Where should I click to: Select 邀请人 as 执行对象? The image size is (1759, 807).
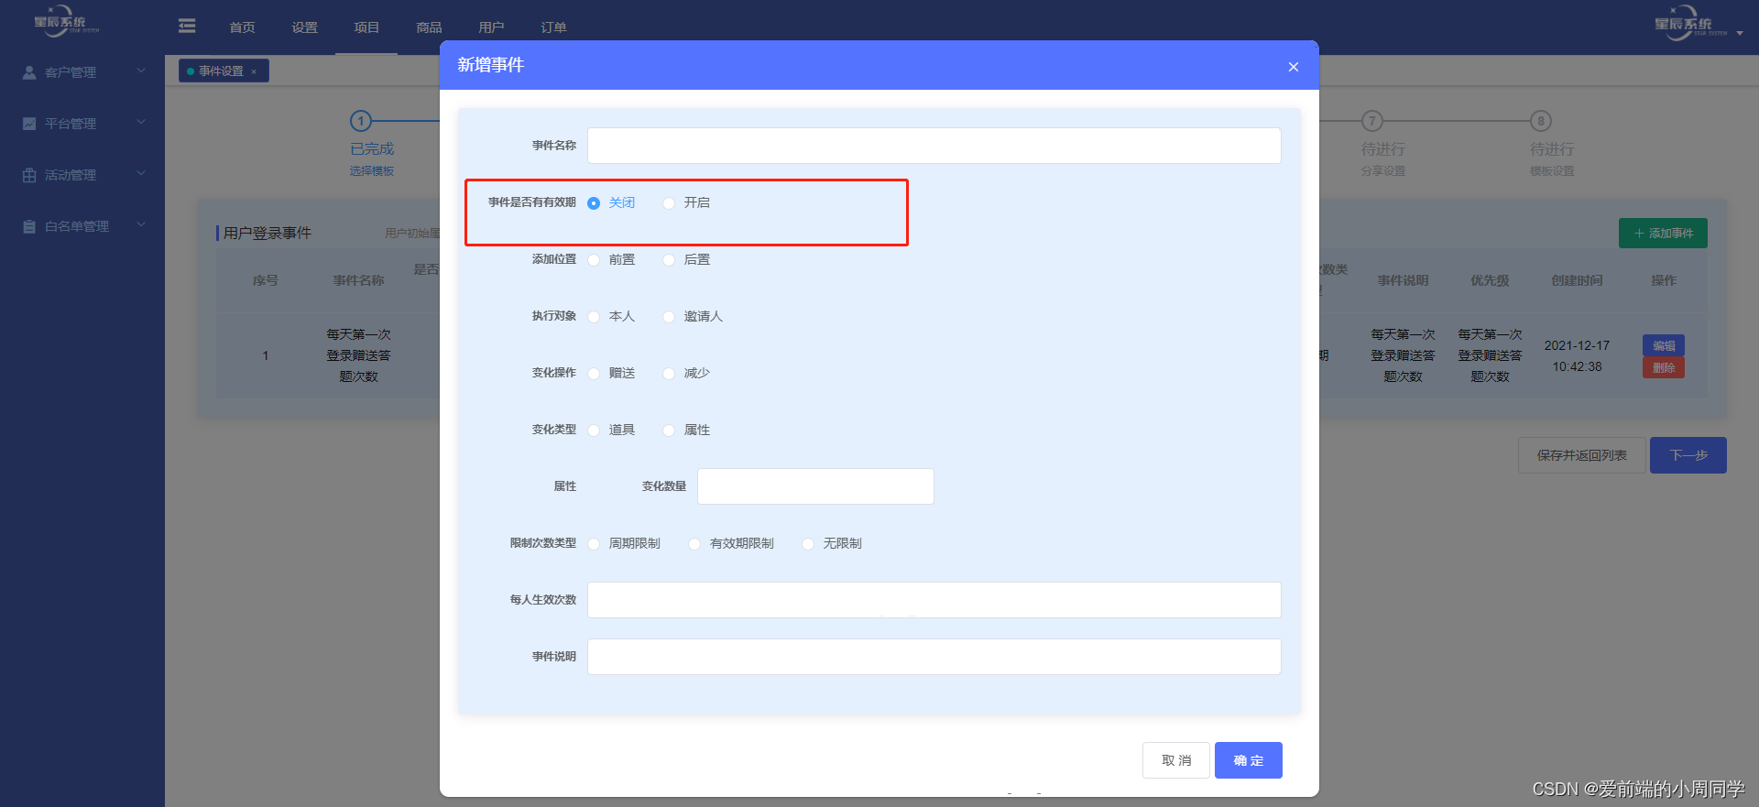pyautogui.click(x=669, y=317)
